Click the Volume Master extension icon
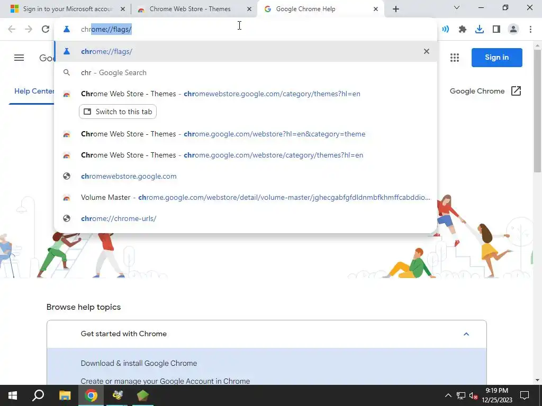Screen dimensions: 542x406 446,30
